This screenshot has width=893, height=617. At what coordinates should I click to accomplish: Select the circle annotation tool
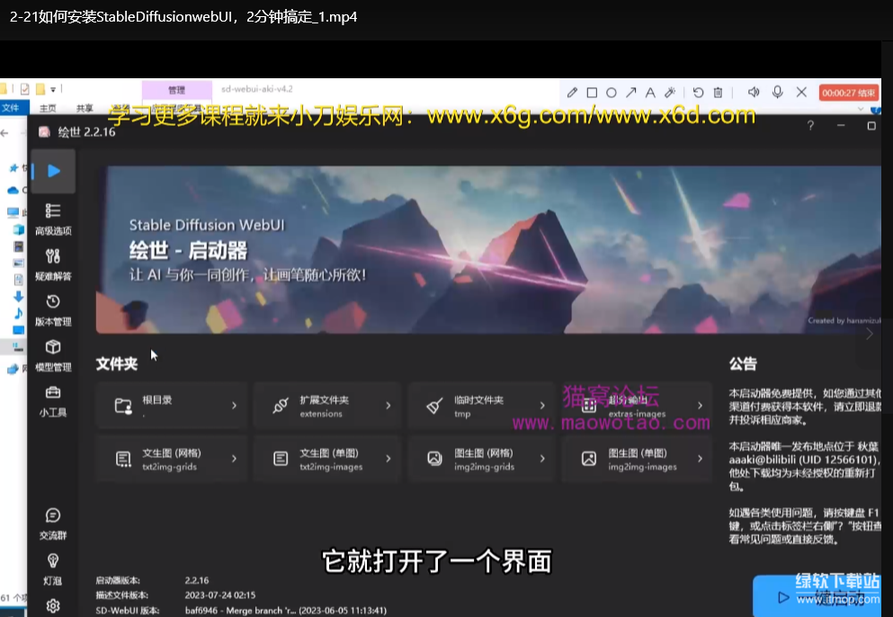pos(612,93)
